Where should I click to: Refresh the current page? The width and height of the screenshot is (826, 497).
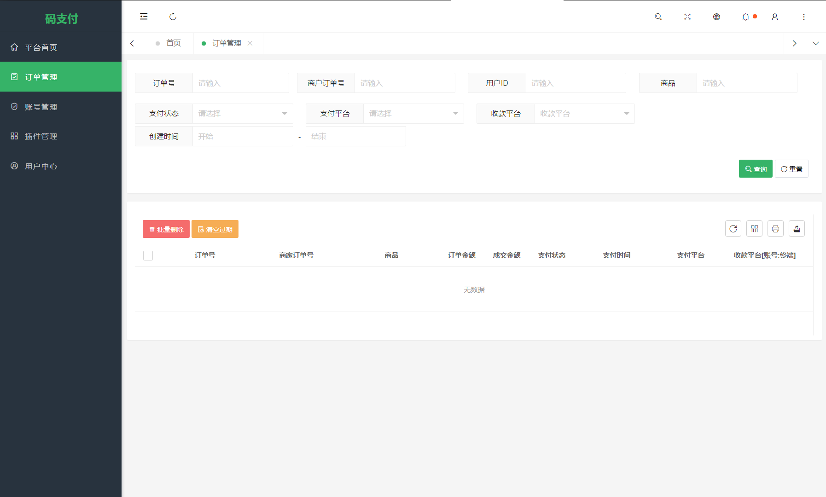pyautogui.click(x=173, y=17)
